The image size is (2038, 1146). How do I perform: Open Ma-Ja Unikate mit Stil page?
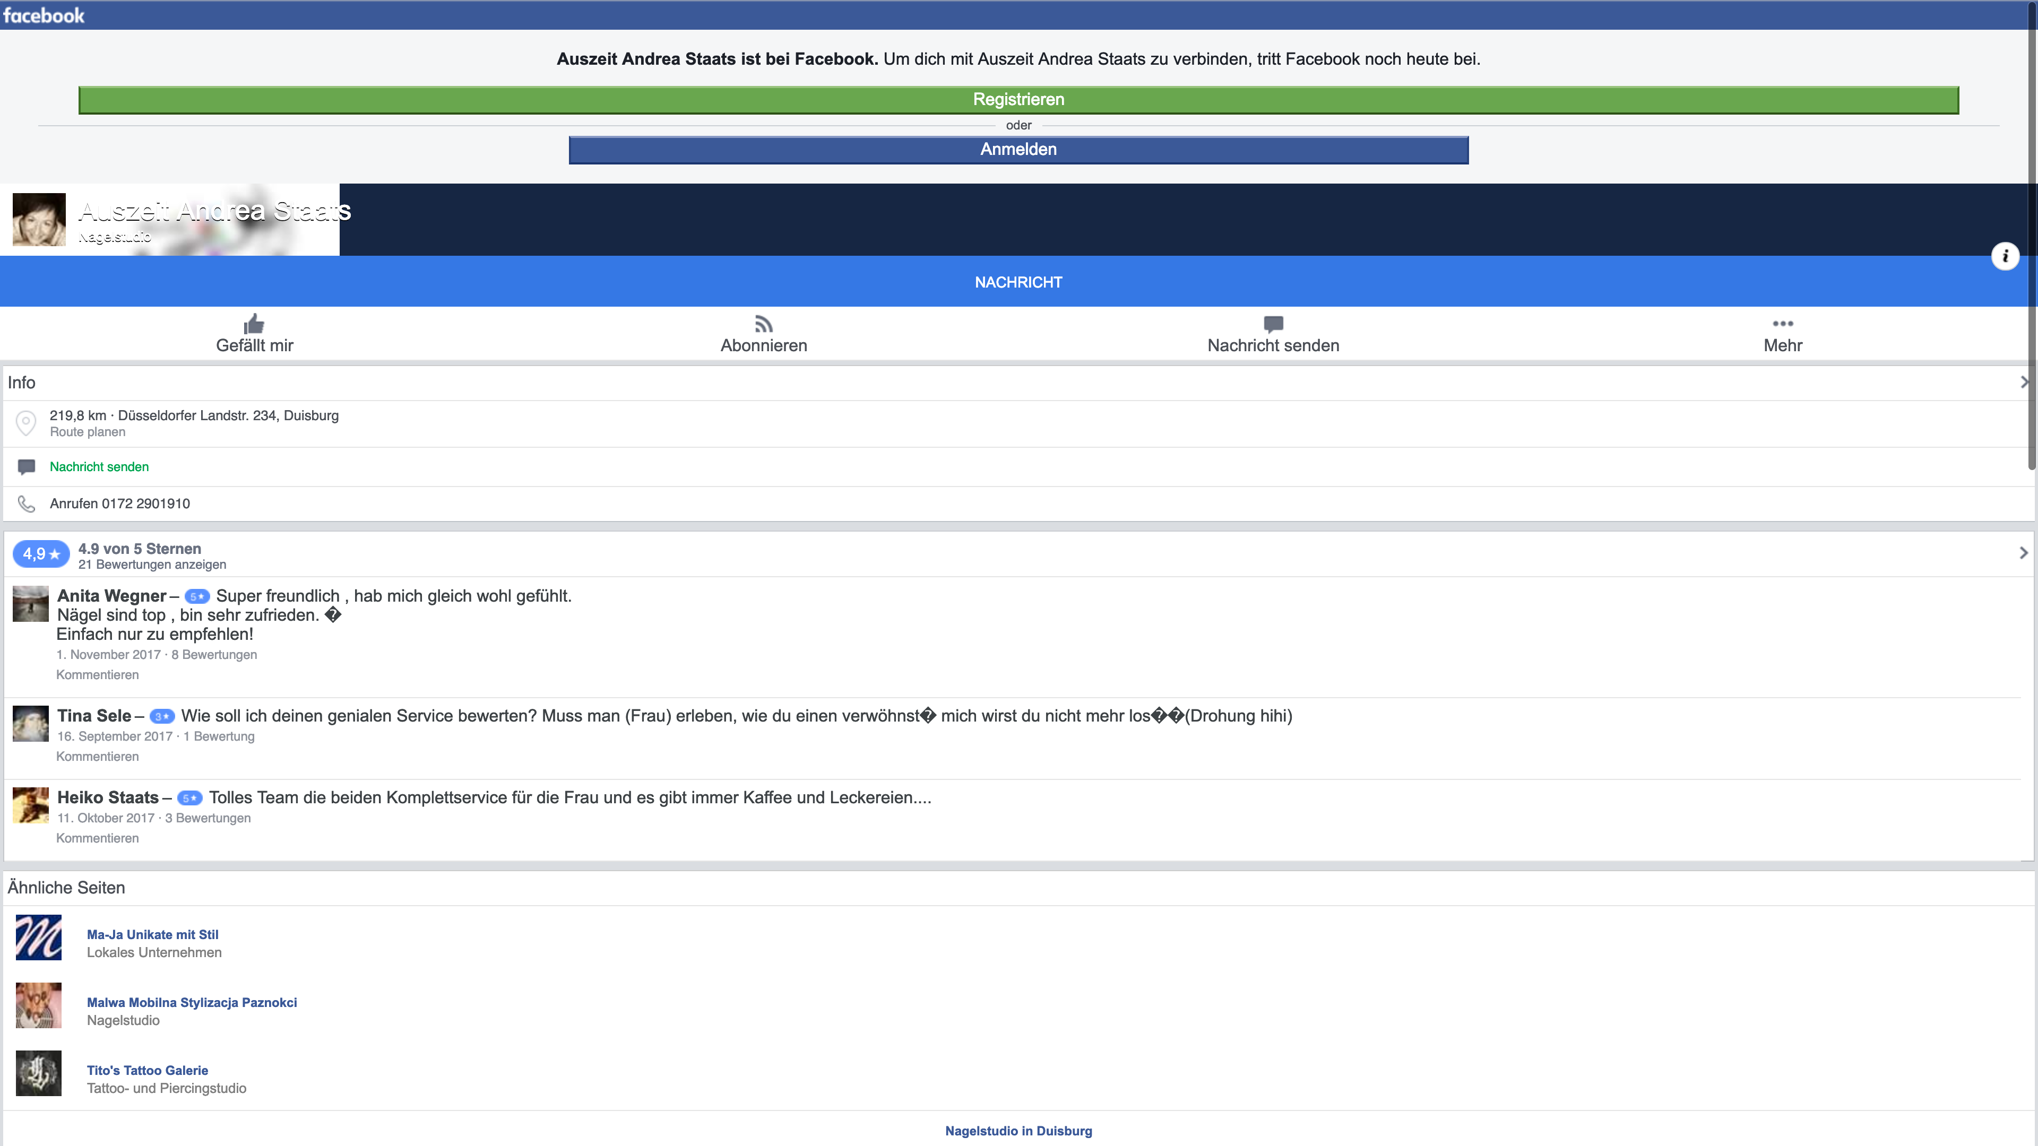click(x=152, y=934)
